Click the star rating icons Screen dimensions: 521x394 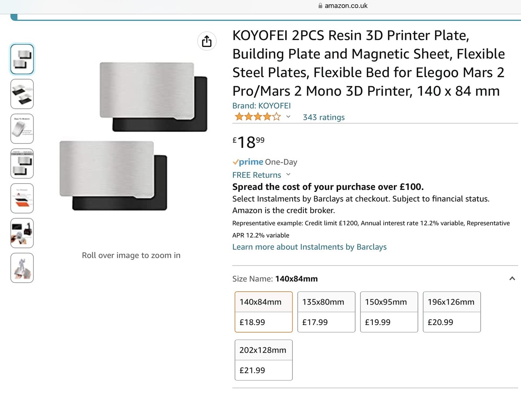[258, 117]
